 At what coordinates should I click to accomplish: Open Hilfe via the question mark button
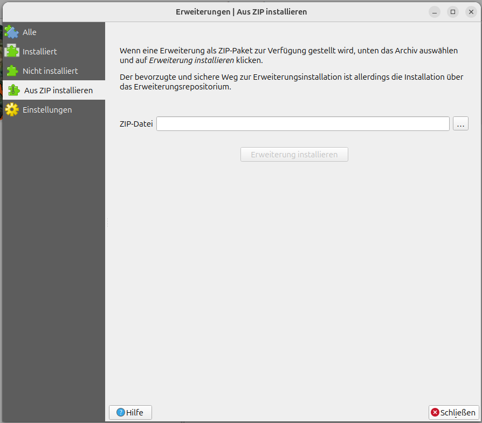(x=130, y=412)
